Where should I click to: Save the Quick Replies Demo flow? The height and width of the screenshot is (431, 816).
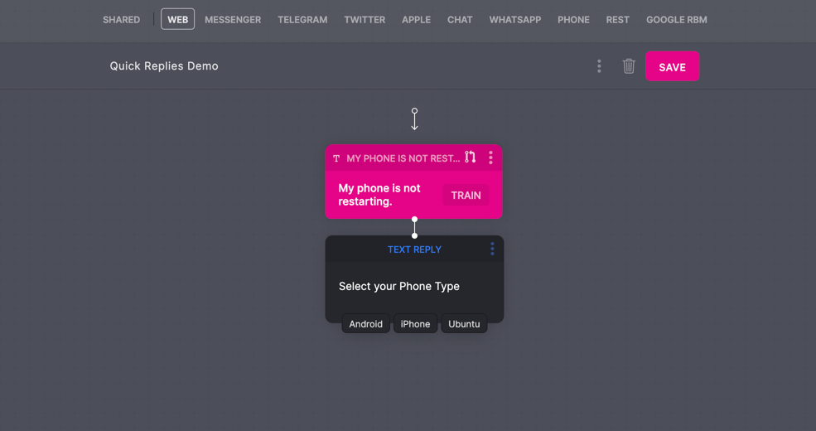click(x=673, y=66)
